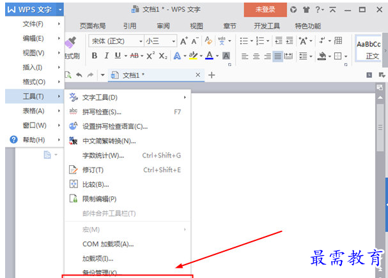The image size is (388, 278).
Task: Click the decrease indent icon
Action: (x=279, y=41)
